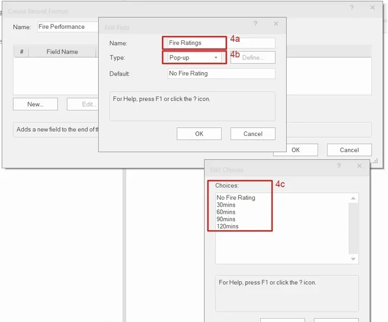Image resolution: width=388 pixels, height=322 pixels.
Task: Click the Field Name column header
Action: [62, 52]
